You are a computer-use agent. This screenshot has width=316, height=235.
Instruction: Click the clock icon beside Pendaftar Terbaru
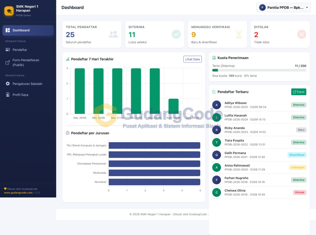(214, 92)
